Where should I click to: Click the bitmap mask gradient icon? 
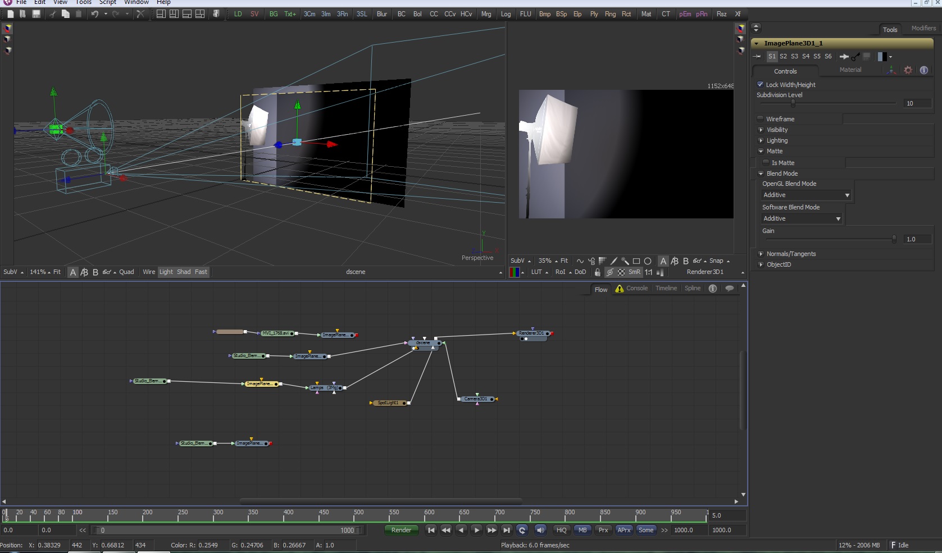point(603,261)
